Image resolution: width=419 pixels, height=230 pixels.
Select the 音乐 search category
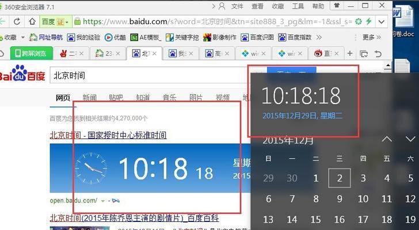point(169,98)
